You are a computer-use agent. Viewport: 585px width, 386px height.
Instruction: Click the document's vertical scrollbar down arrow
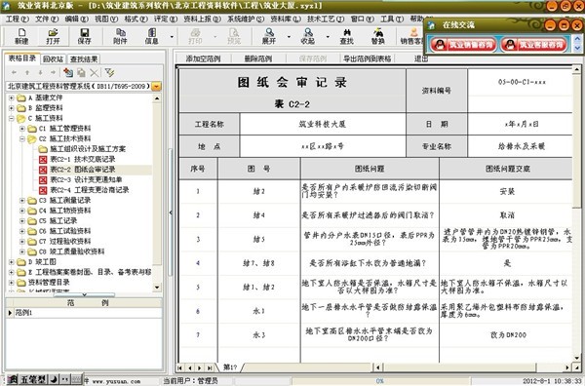pos(577,358)
